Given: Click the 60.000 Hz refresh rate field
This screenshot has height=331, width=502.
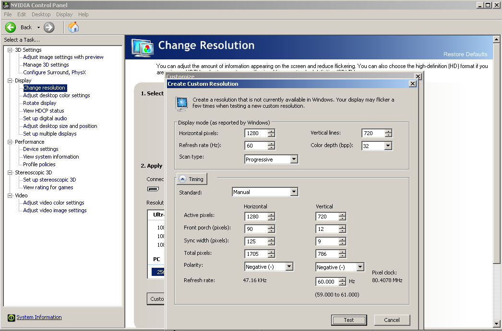Looking at the screenshot, I should coord(327,282).
